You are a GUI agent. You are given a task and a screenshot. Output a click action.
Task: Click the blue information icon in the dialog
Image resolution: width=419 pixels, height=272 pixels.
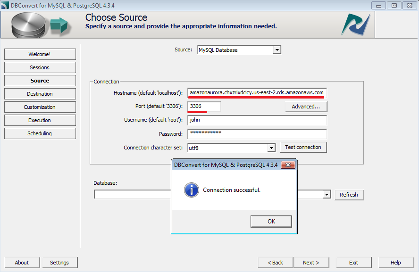pos(191,190)
